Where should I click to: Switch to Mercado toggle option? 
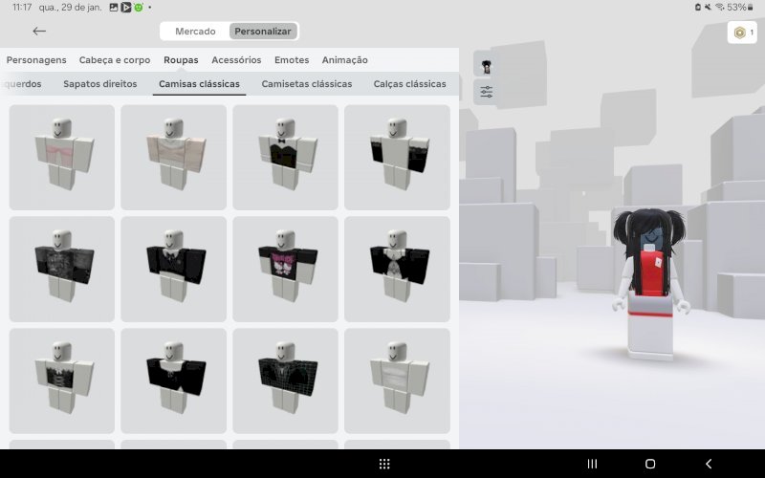pos(195,32)
